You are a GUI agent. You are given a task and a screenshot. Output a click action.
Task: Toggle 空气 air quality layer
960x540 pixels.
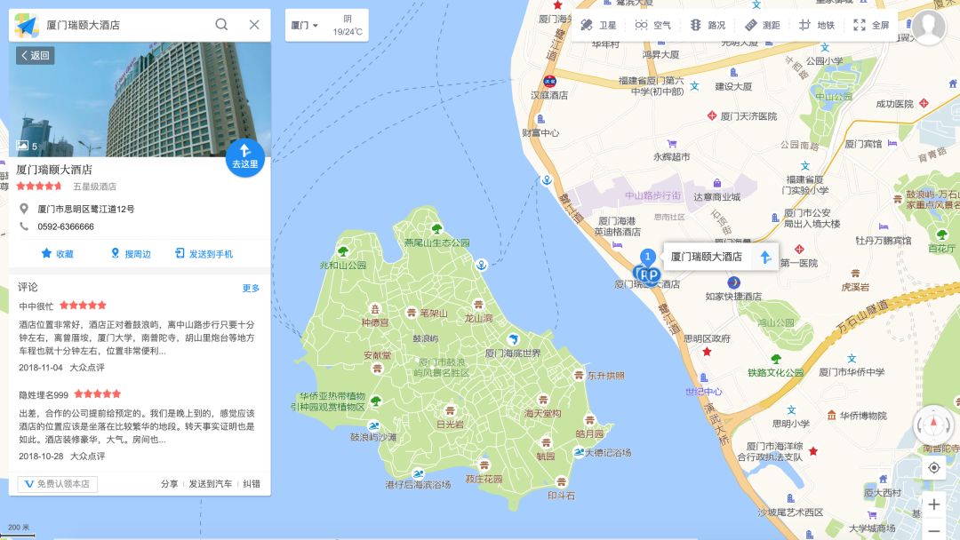[652, 25]
